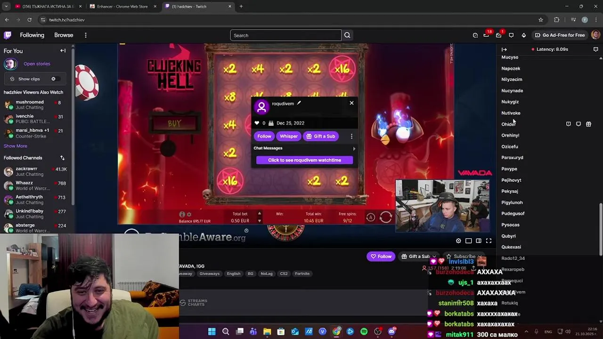Open Spotify from the taskbar
603x339 pixels.
(x=364, y=331)
